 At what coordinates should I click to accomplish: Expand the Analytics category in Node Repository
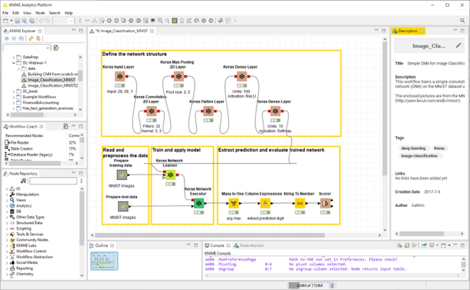7,206
